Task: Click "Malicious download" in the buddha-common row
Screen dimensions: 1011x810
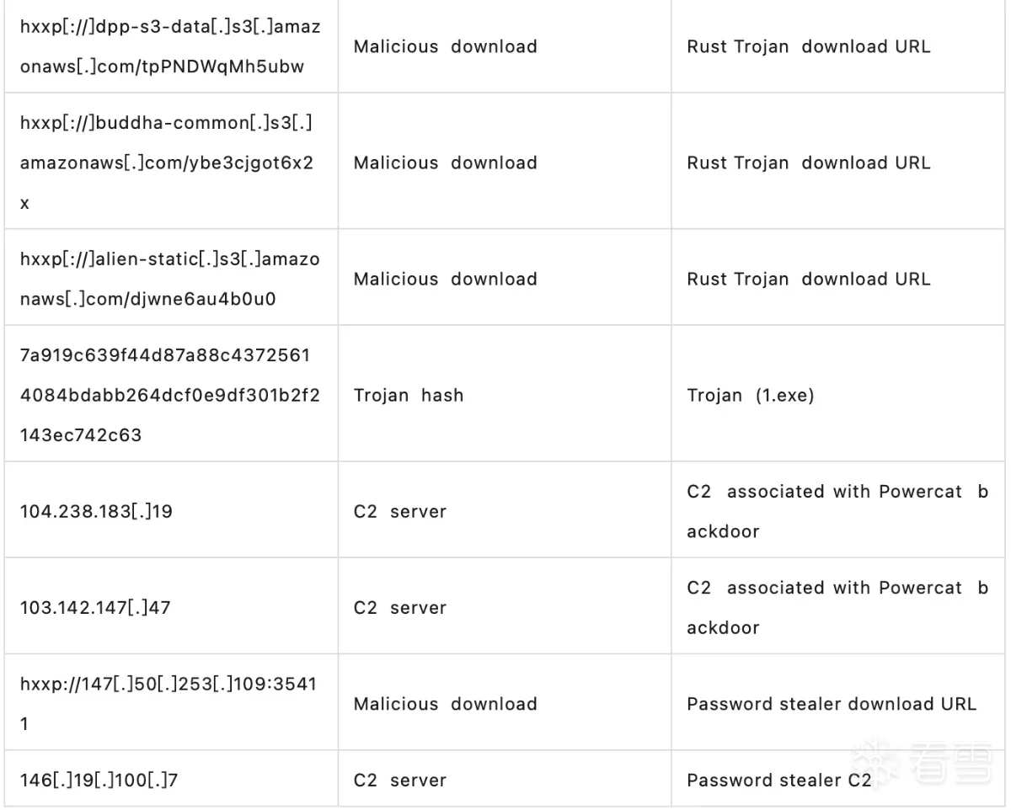Action: pos(445,163)
